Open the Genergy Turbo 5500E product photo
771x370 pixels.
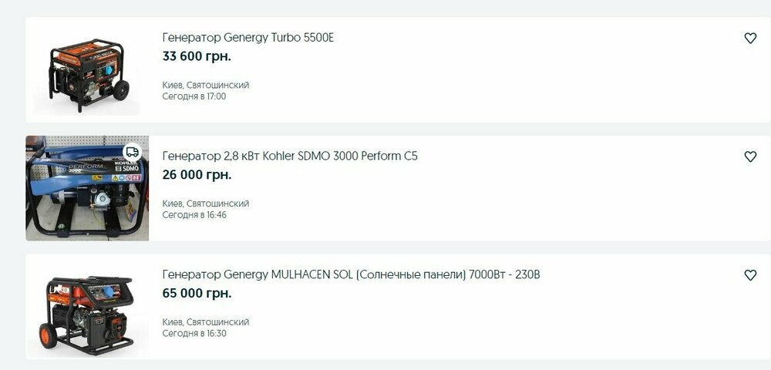(86, 71)
